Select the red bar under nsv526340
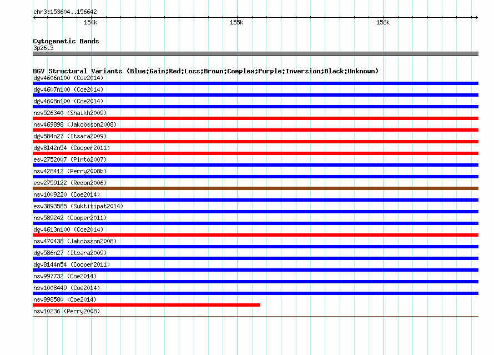Viewport: 494px width, 355px height. click(x=255, y=118)
